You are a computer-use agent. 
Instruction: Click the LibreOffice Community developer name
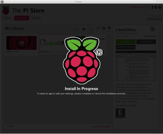[x=126, y=33]
